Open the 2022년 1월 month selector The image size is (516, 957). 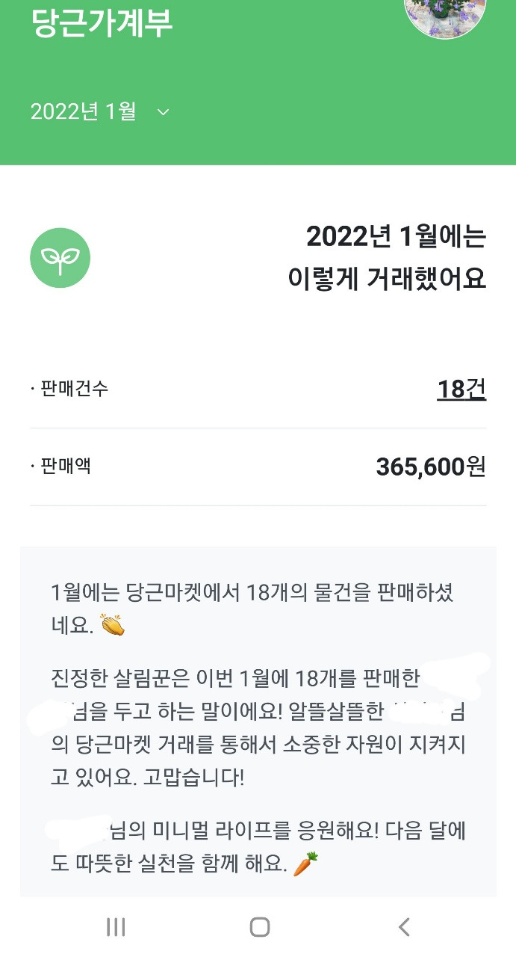(81, 111)
